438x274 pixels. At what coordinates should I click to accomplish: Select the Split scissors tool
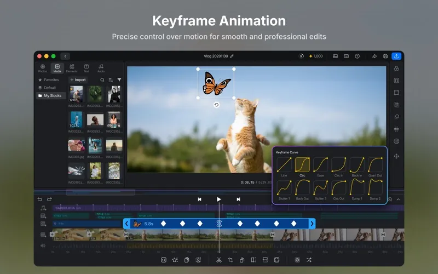point(218,260)
